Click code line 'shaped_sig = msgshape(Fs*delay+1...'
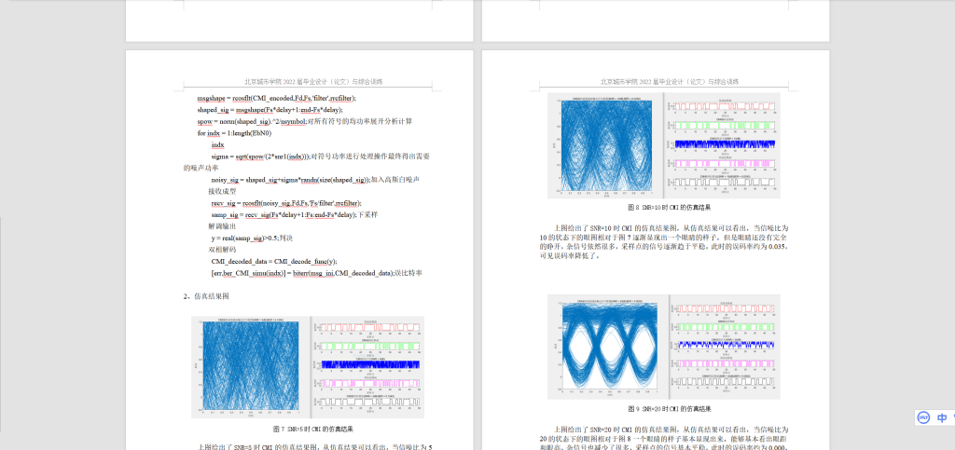 pos(270,110)
